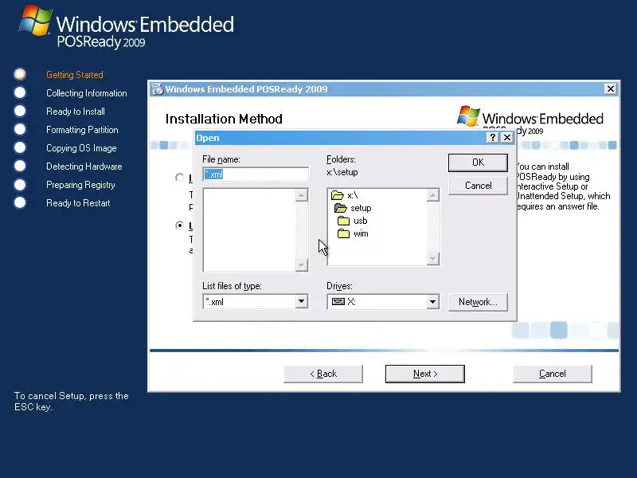
Task: Click the Preparing Registry step text
Action: click(x=80, y=185)
